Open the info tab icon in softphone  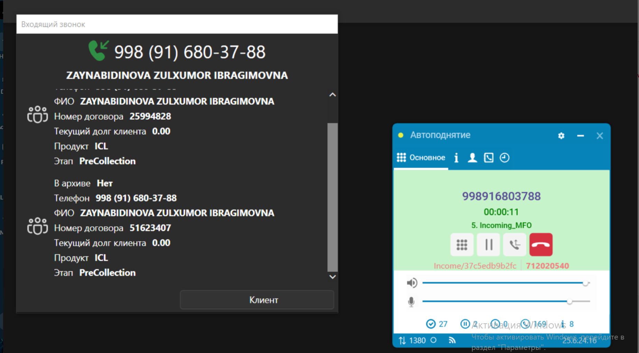pyautogui.click(x=456, y=158)
